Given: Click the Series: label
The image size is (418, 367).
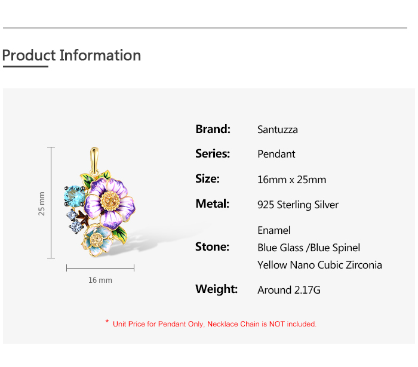Looking at the screenshot, I should coord(213,153).
